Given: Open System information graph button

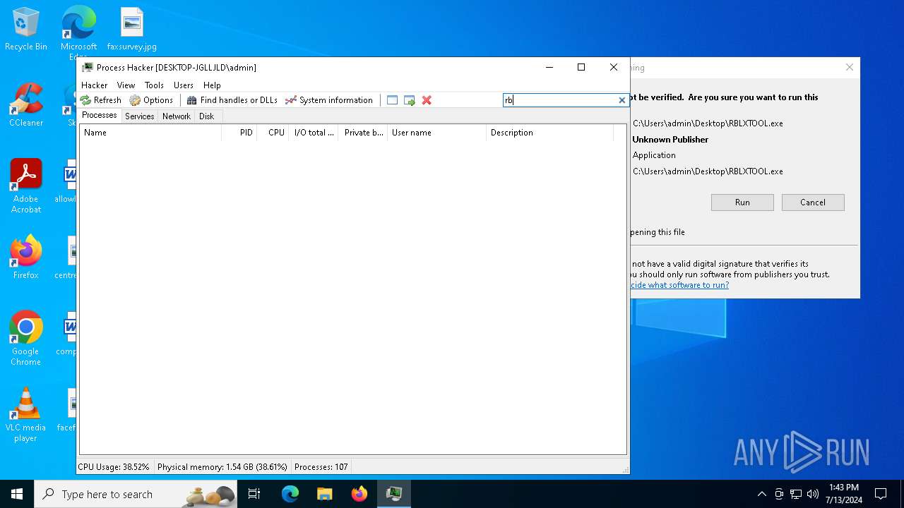Looking at the screenshot, I should (x=329, y=100).
